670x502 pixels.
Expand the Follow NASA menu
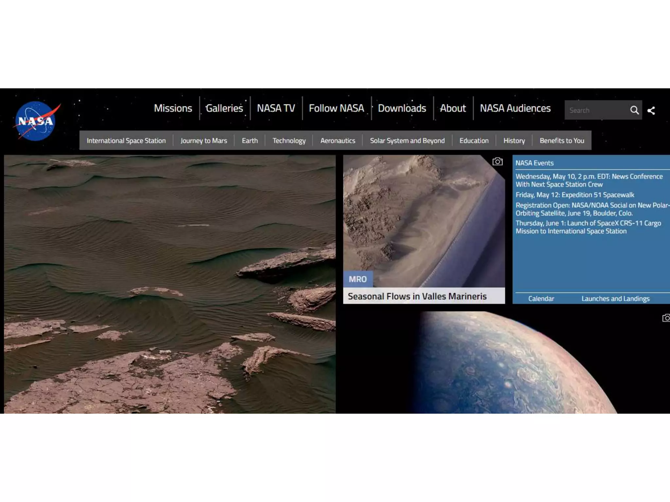click(x=336, y=108)
